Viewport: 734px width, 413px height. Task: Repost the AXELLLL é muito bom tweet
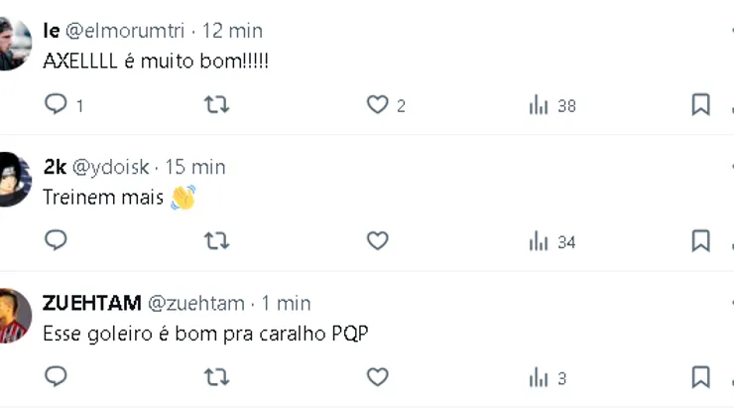click(x=216, y=104)
